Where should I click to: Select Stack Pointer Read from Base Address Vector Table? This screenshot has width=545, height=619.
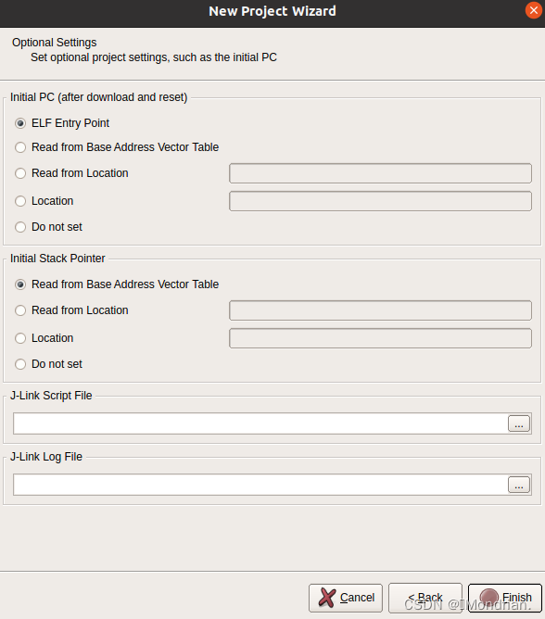click(x=20, y=284)
